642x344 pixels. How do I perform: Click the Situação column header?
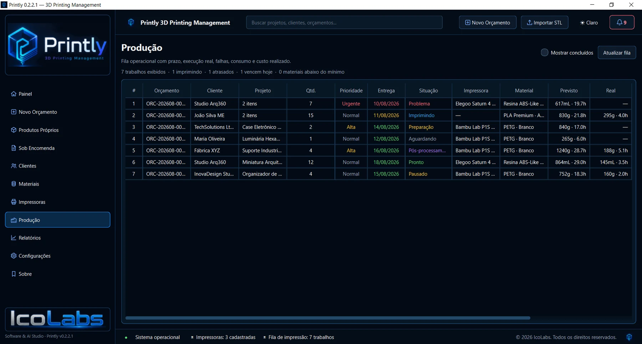click(x=428, y=91)
